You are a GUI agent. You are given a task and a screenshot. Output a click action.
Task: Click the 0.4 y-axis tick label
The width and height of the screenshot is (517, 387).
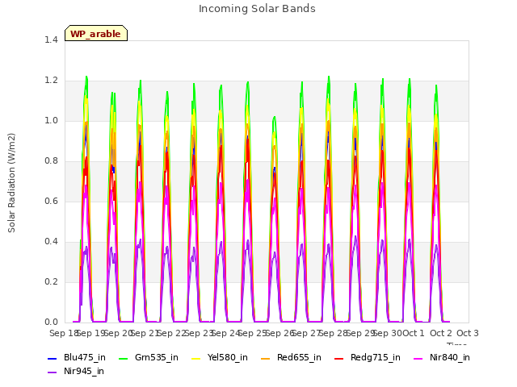pos(51,242)
